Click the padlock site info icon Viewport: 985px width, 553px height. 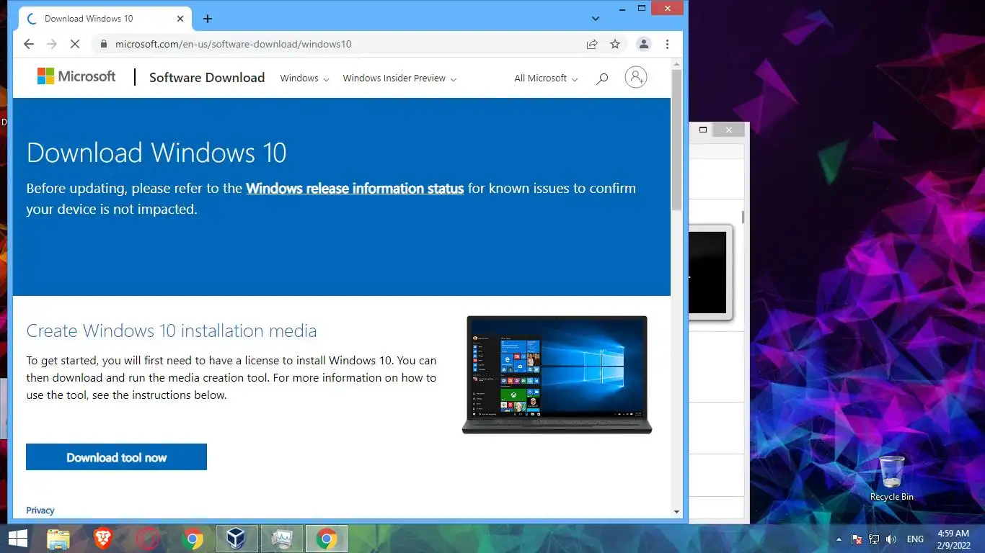pos(104,44)
